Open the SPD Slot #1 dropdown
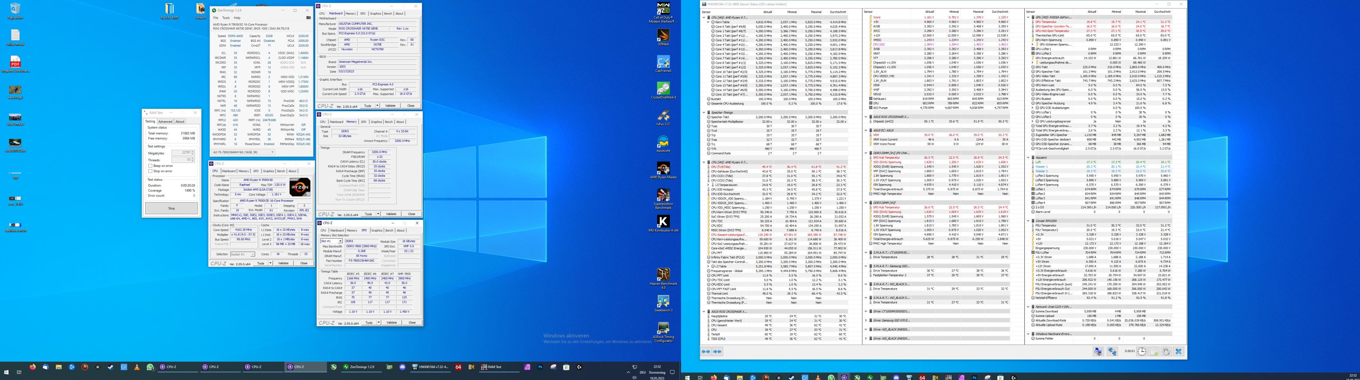This screenshot has height=380, width=1360. click(x=331, y=241)
